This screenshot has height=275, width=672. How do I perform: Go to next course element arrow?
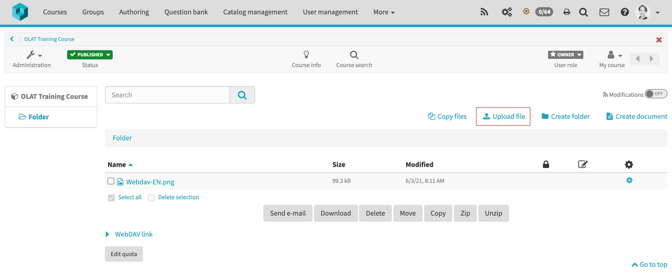[x=652, y=59]
